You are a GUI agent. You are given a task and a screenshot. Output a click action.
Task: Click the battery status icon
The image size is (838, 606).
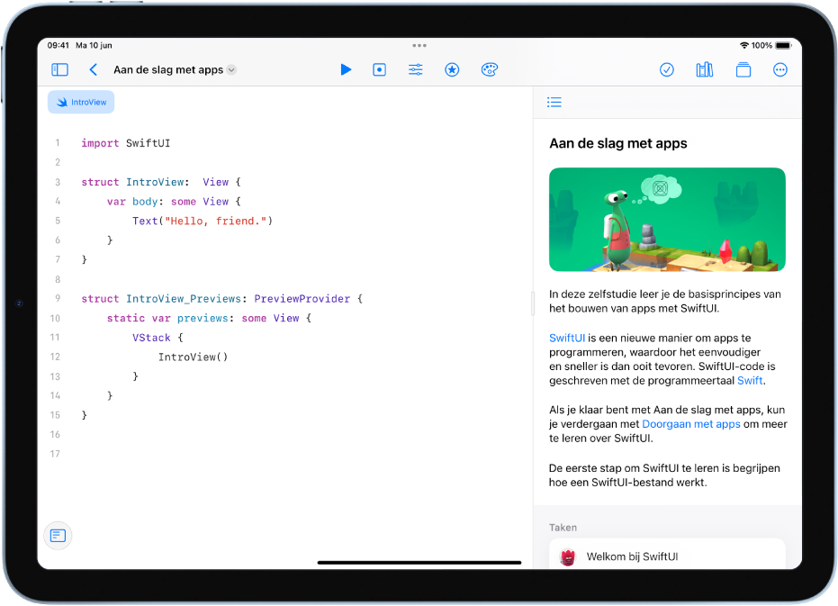coord(783,45)
